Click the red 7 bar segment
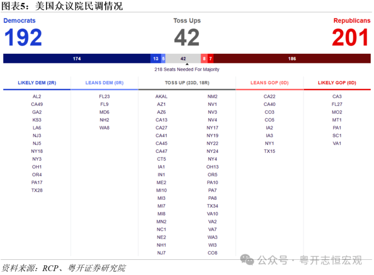 pyautogui.click(x=210, y=58)
